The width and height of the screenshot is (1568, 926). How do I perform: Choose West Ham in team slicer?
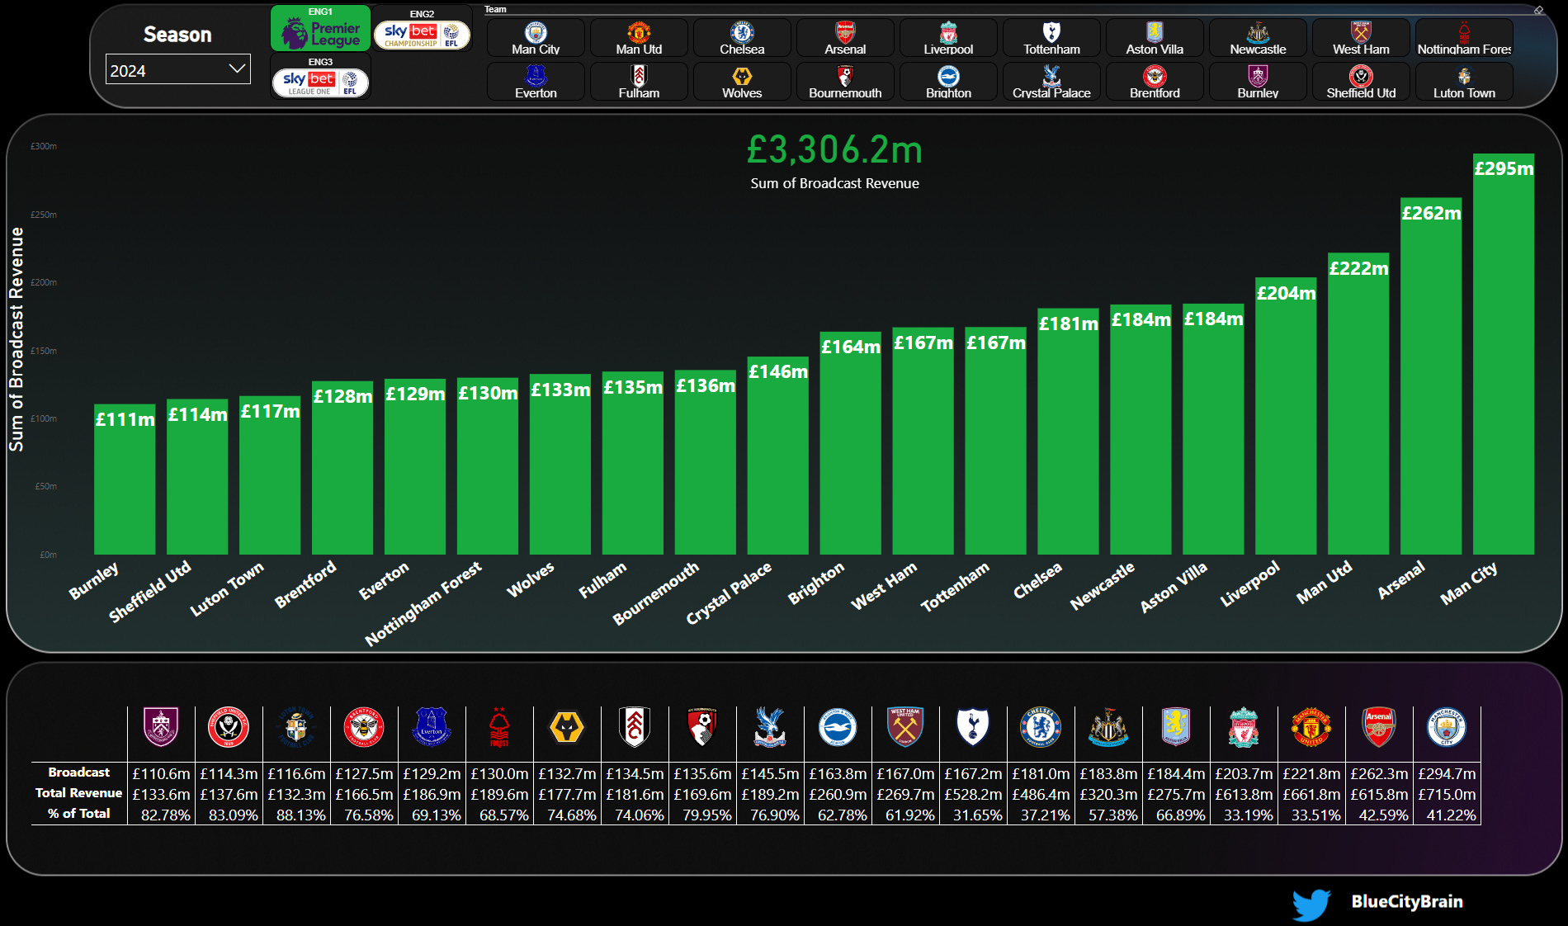[x=1361, y=38]
